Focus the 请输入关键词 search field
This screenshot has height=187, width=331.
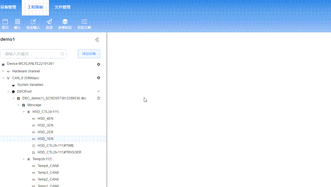click(x=33, y=54)
